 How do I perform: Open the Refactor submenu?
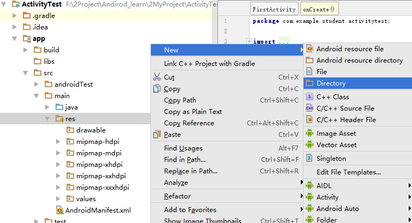coord(227,196)
